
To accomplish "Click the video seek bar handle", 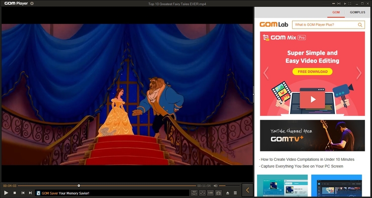I will (79, 186).
